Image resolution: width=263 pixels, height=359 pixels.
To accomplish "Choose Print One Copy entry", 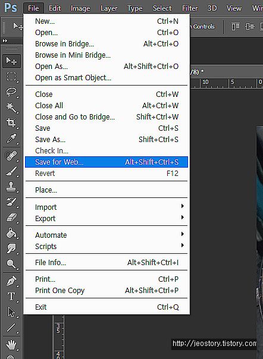I will point(107,290).
